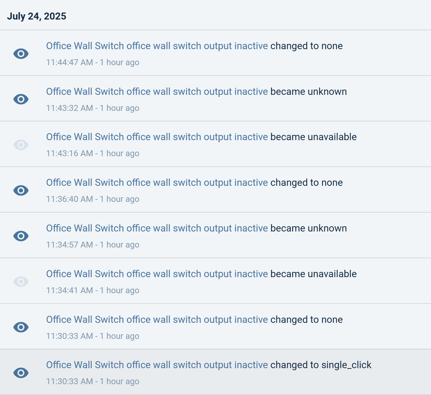Select the eye icon of the single_click entry
This screenshot has height=395, width=431.
tap(21, 373)
